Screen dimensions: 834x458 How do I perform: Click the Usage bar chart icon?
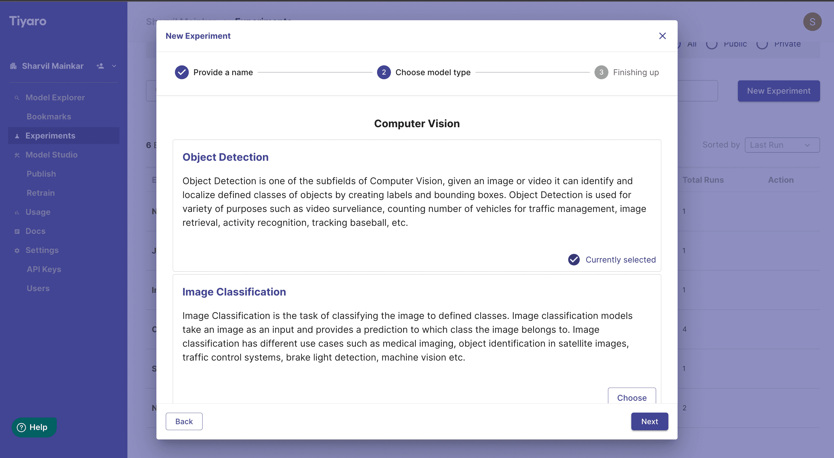coord(17,212)
